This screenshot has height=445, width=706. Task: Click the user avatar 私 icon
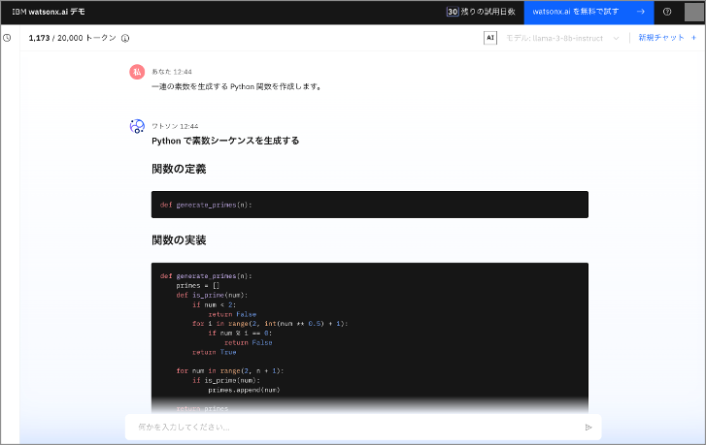click(x=137, y=72)
